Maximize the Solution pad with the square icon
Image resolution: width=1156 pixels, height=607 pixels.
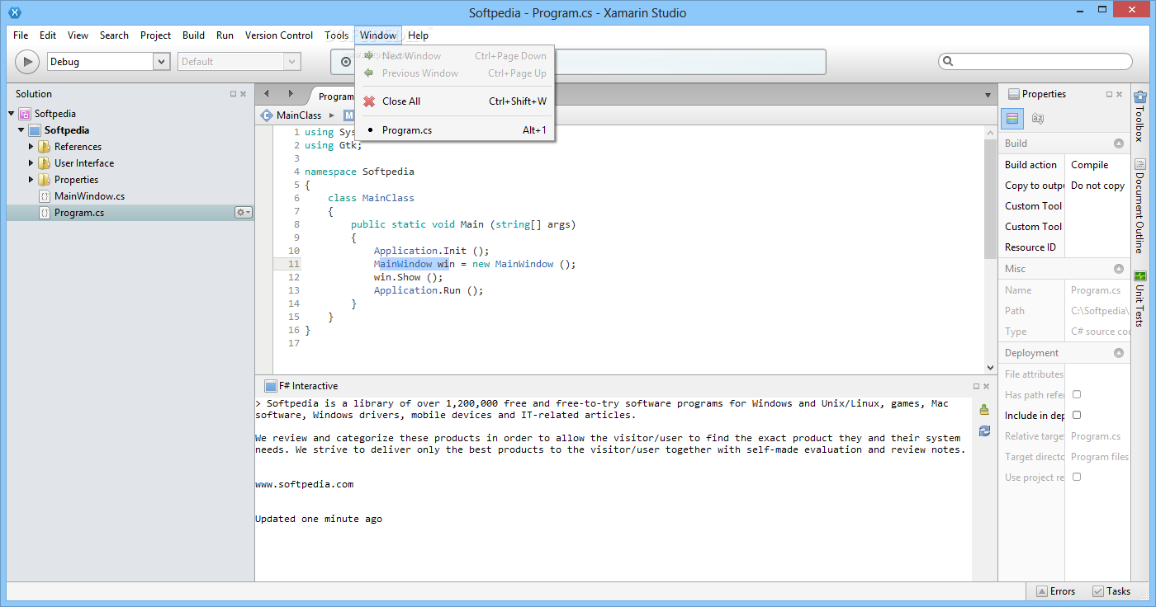point(233,94)
